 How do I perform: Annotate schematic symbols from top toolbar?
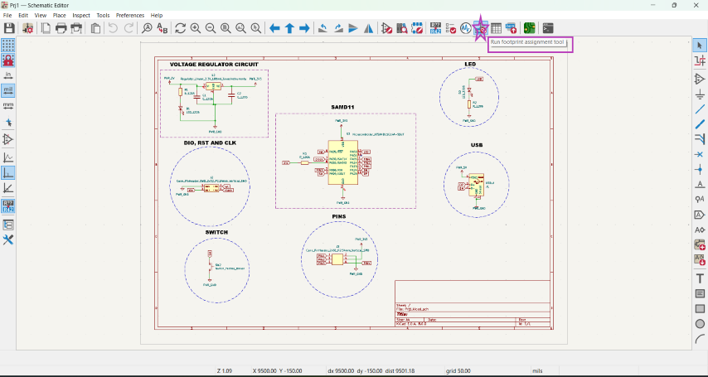coord(436,28)
